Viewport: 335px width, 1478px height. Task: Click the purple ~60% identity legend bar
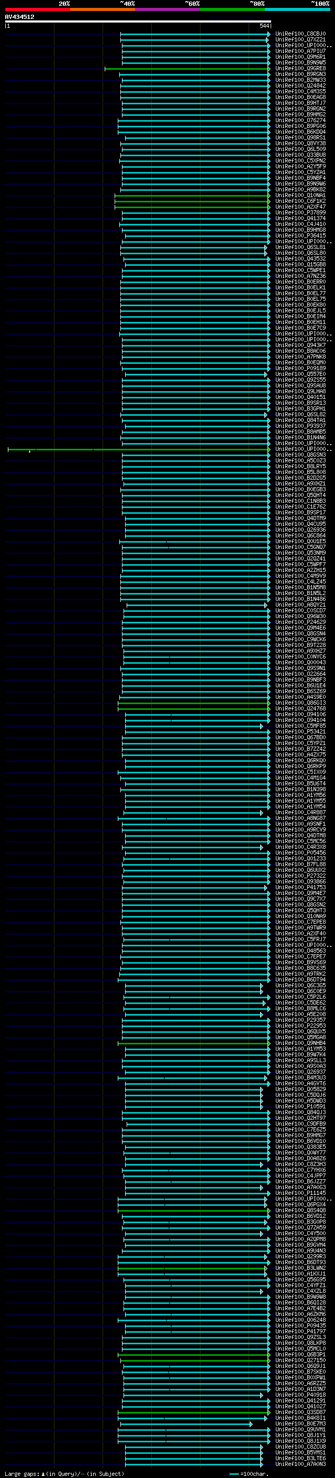pyautogui.click(x=168, y=10)
